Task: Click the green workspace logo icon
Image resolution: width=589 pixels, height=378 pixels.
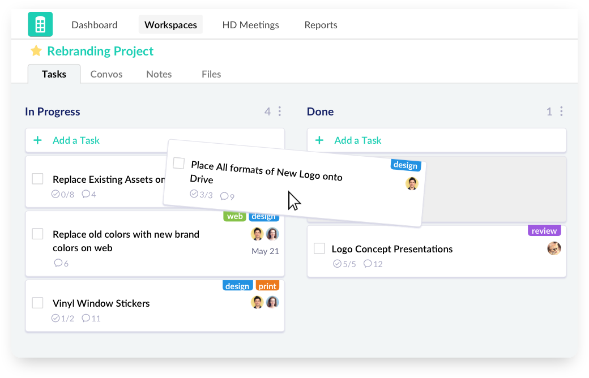Action: (x=40, y=24)
